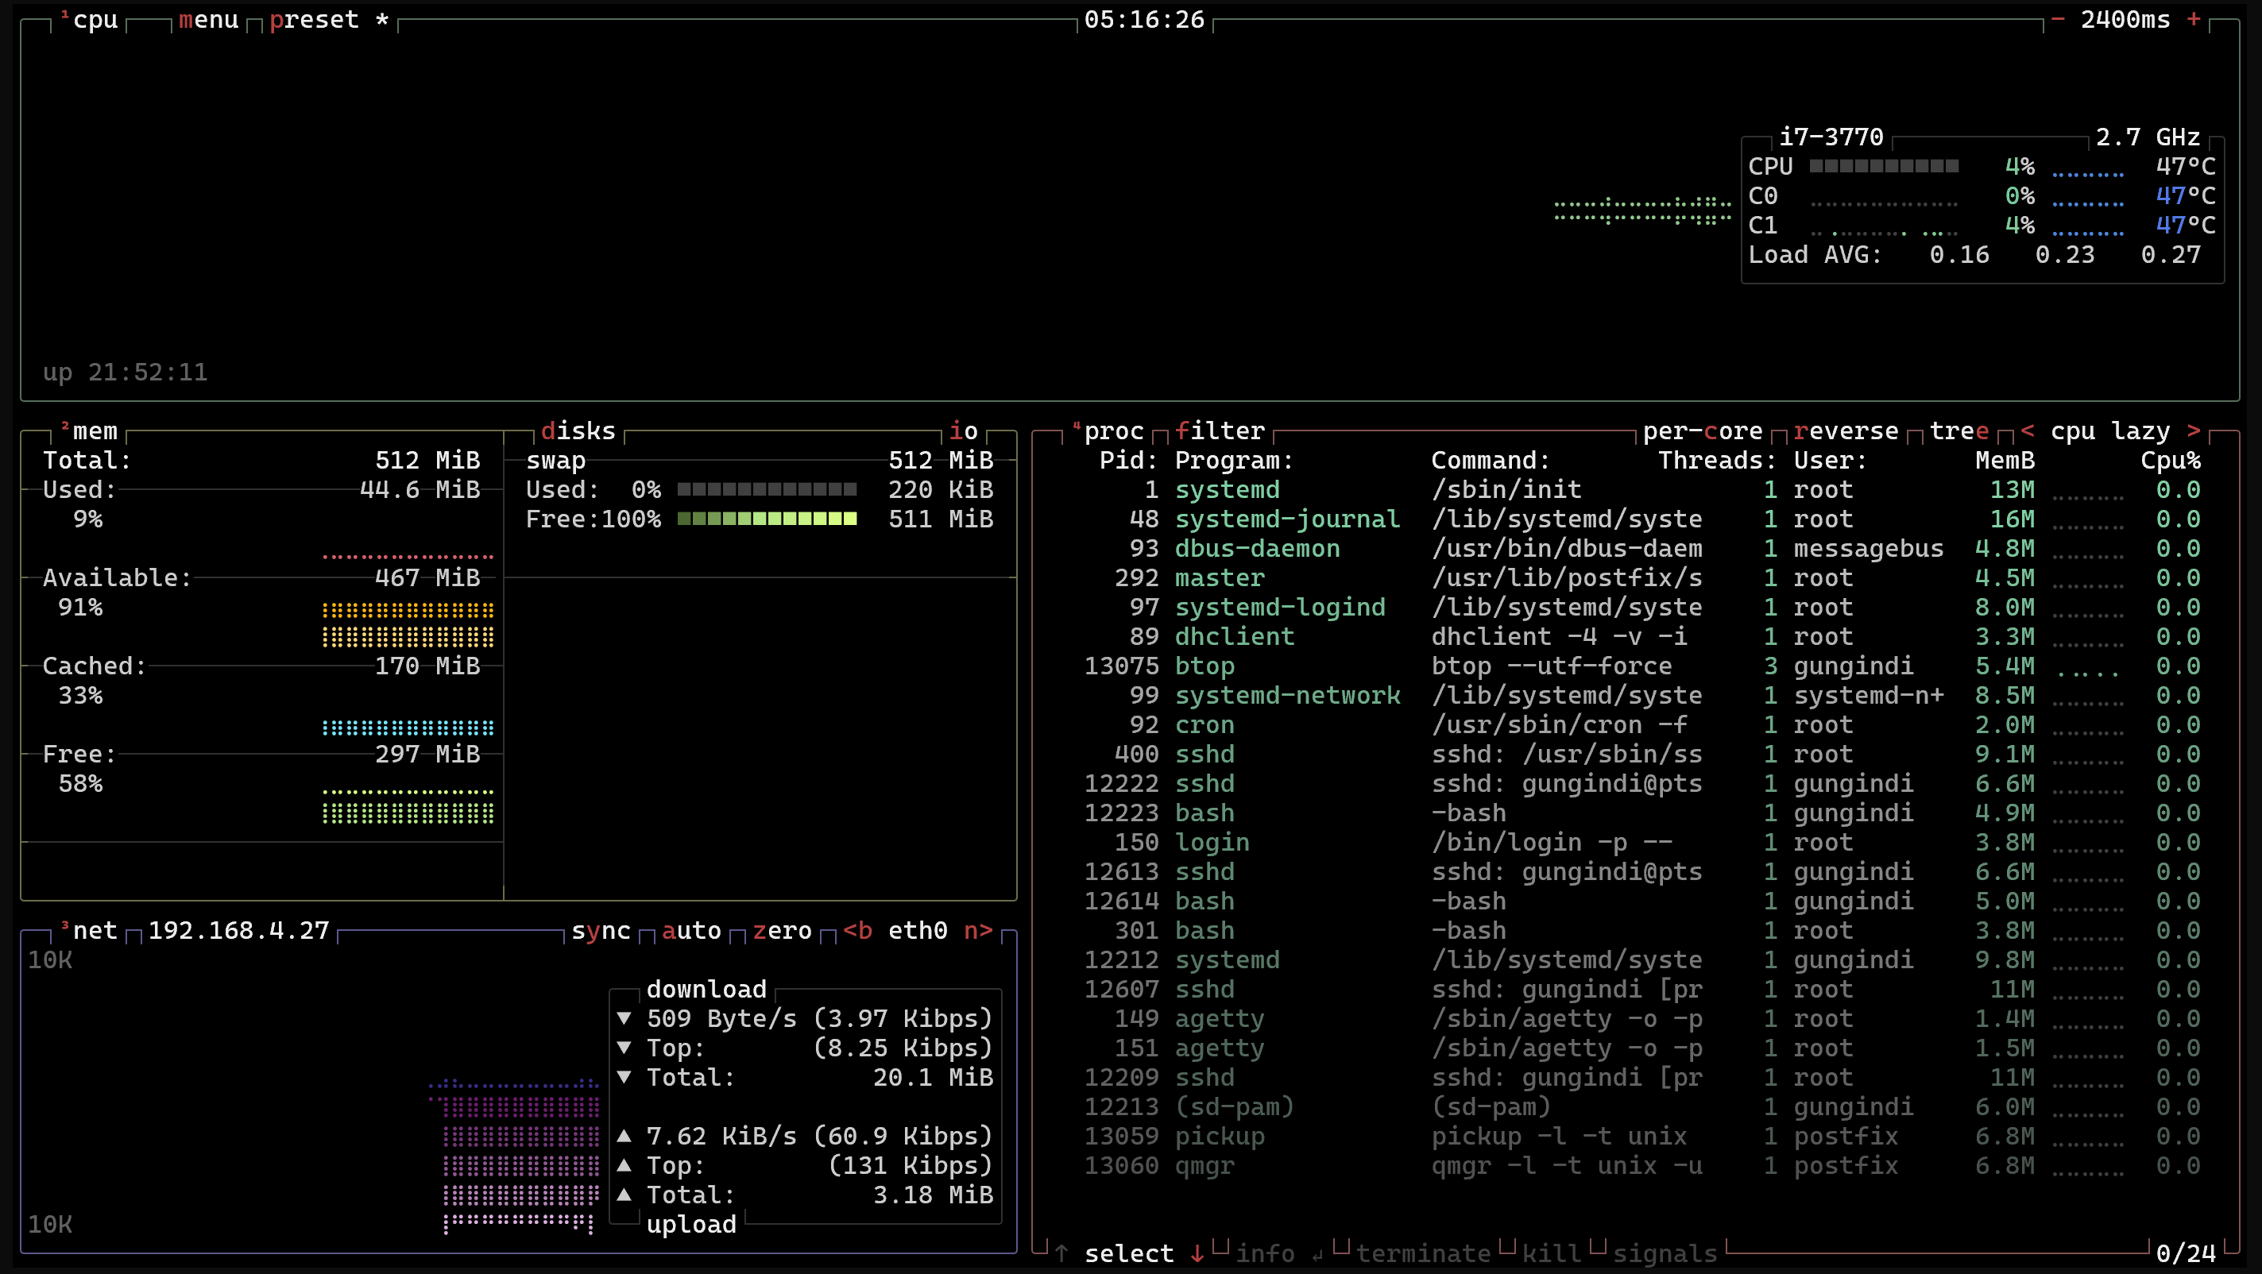Enable process tree view
The width and height of the screenshot is (2262, 1274).
pos(1959,431)
